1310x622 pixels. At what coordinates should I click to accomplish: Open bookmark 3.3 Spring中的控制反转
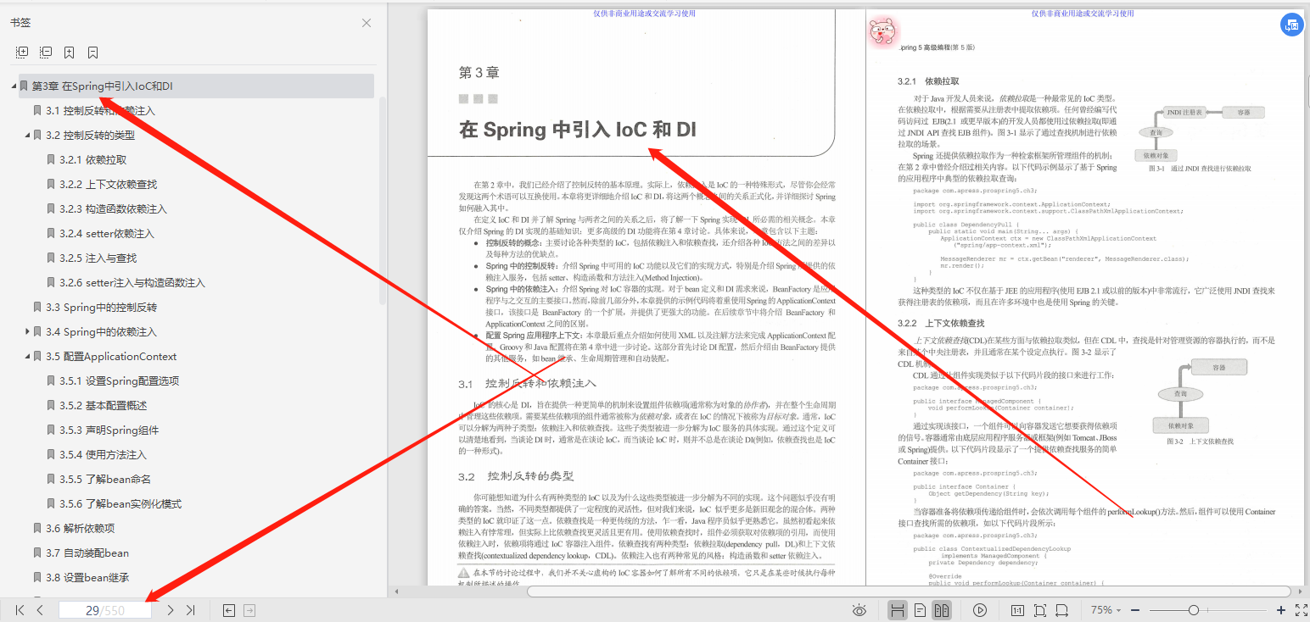101,308
